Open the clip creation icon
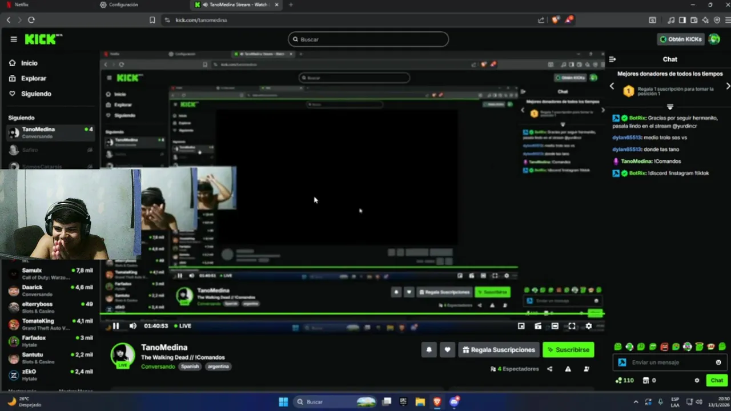This screenshot has width=731, height=411. pos(538,326)
